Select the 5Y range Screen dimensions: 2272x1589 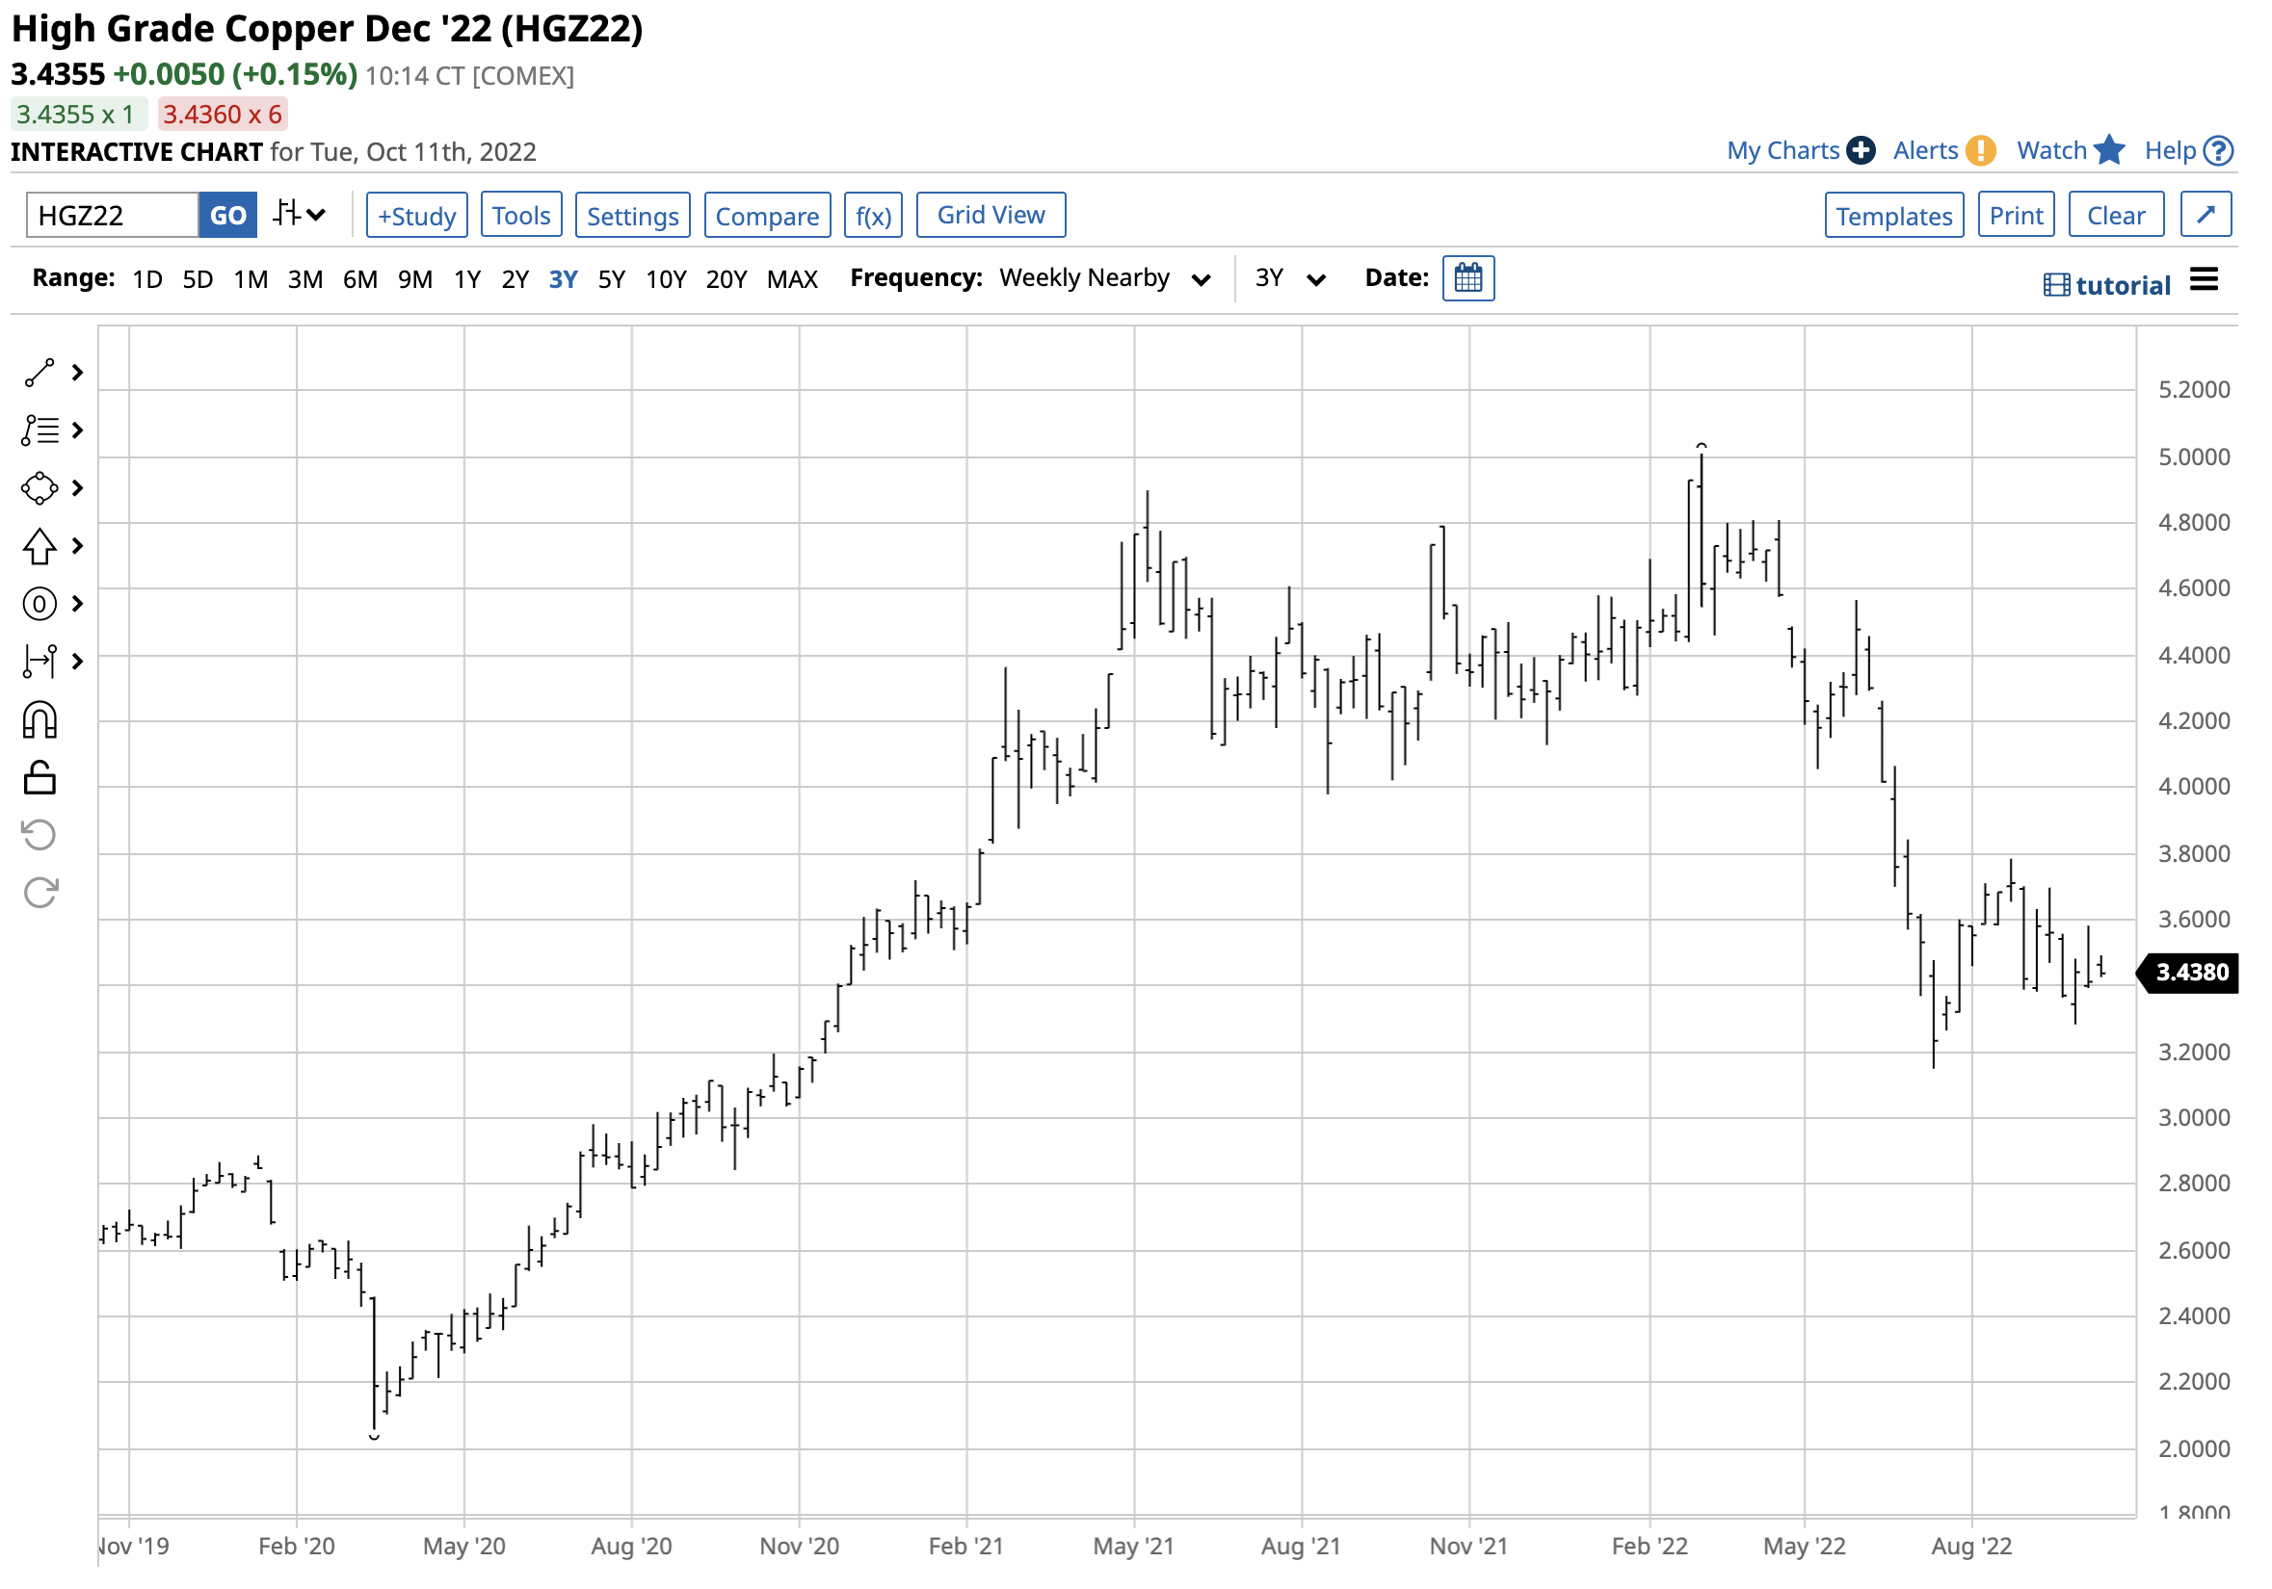tap(612, 279)
